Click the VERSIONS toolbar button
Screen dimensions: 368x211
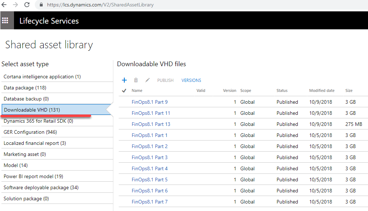coord(191,80)
